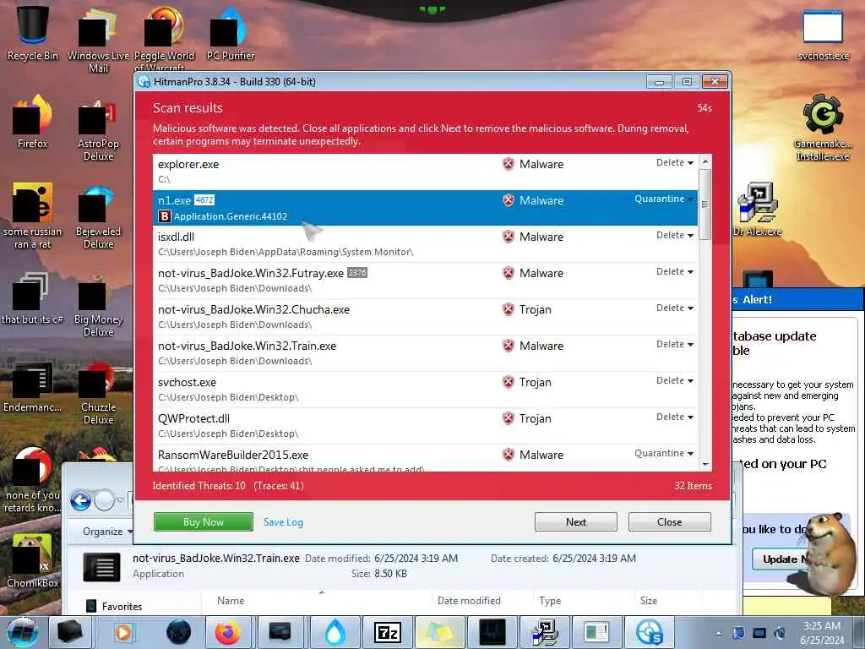This screenshot has width=865, height=649.
Task: Show hidden icons in the system tray
Action: pos(718,634)
